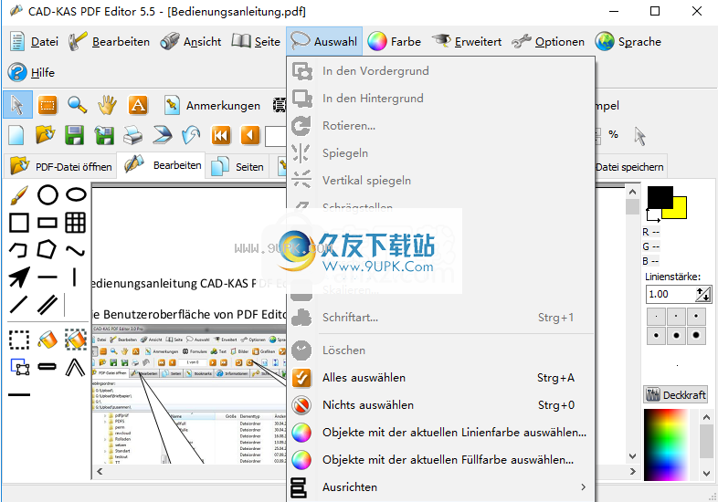The width and height of the screenshot is (718, 502).
Task: Select the smallest line dot size
Action: (656, 316)
